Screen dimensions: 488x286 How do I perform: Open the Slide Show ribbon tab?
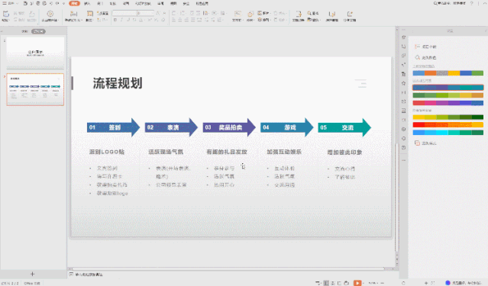click(143, 3)
